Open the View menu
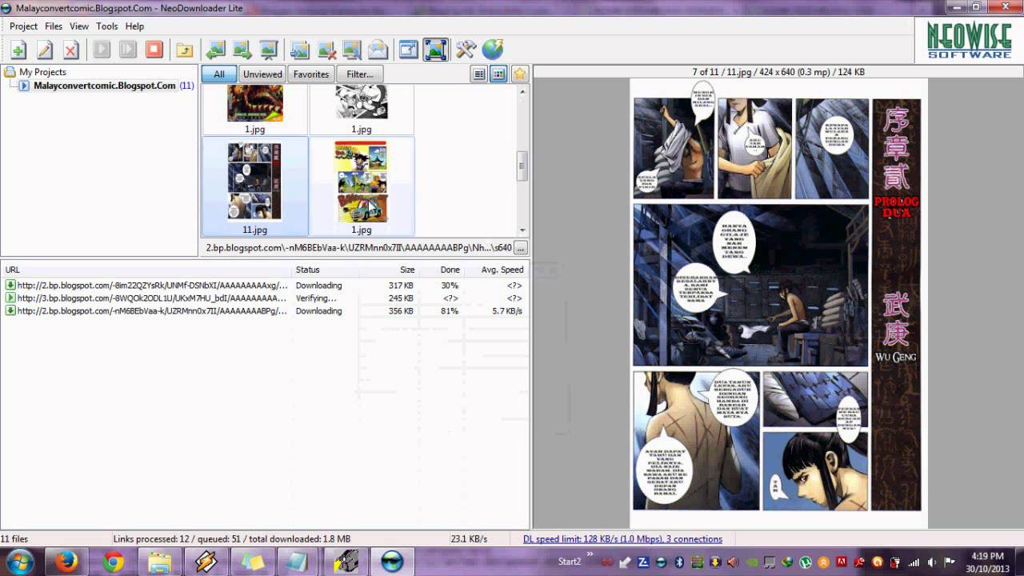The image size is (1024, 576). point(79,26)
